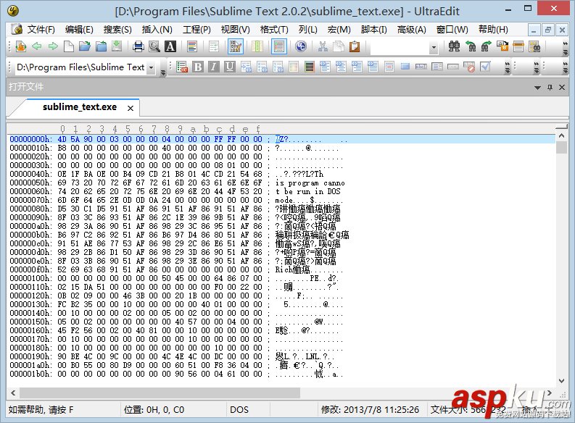Open a file with the folder icon

(x=85, y=46)
